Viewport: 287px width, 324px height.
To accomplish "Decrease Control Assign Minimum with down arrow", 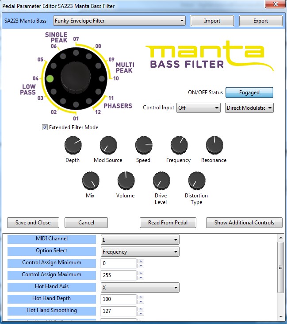I will (x=141, y=266).
